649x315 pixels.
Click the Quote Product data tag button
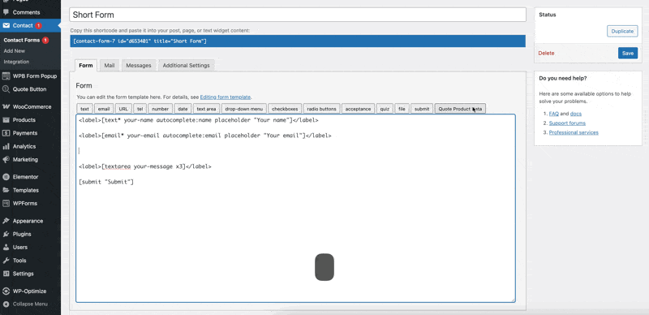coord(460,109)
